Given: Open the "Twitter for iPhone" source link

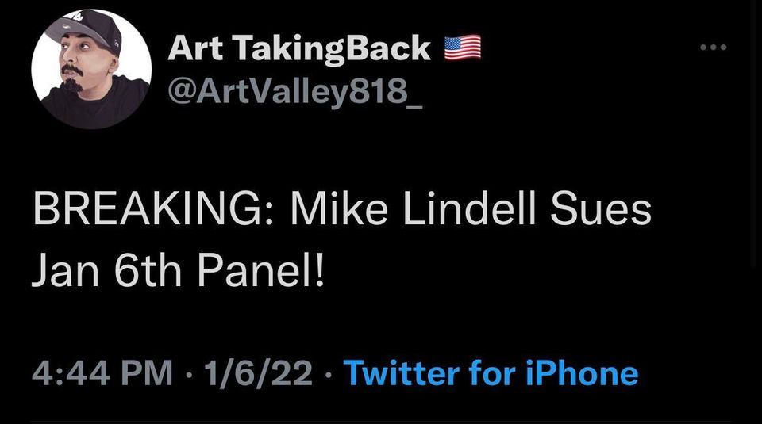Looking at the screenshot, I should tap(491, 373).
